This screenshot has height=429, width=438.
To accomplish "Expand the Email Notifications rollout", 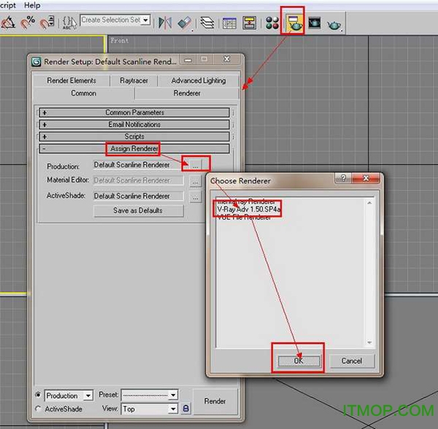I will point(134,125).
